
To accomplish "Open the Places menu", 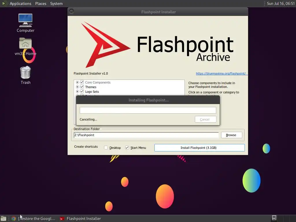I will (40, 3).
